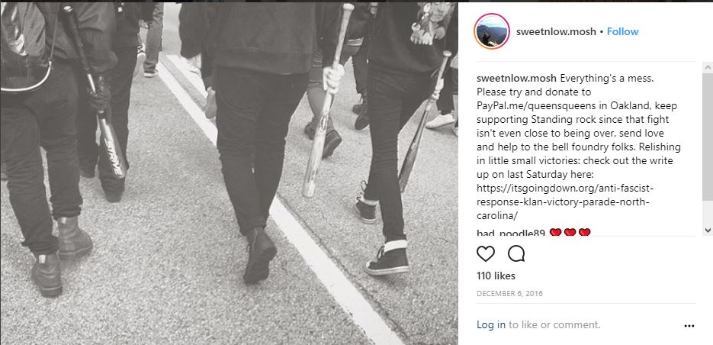Click Log in to like or comment
Image resolution: width=713 pixels, height=345 pixels.
[x=490, y=325]
